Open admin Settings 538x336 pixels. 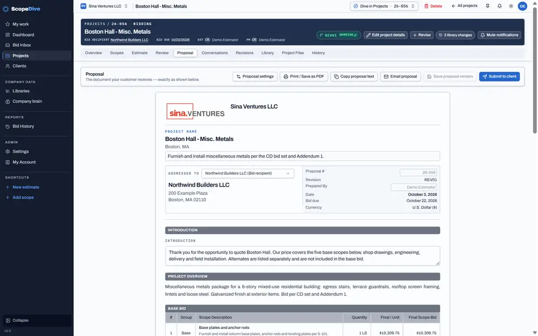point(20,151)
